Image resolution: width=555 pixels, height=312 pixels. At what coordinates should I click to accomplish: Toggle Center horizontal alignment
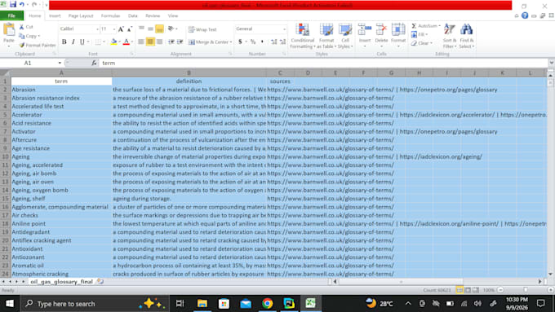coord(150,42)
